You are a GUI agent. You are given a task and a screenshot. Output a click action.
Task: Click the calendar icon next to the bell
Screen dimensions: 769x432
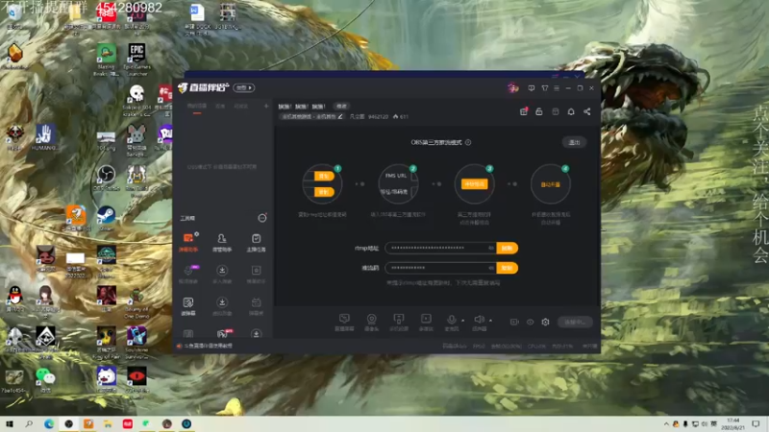[x=556, y=111]
